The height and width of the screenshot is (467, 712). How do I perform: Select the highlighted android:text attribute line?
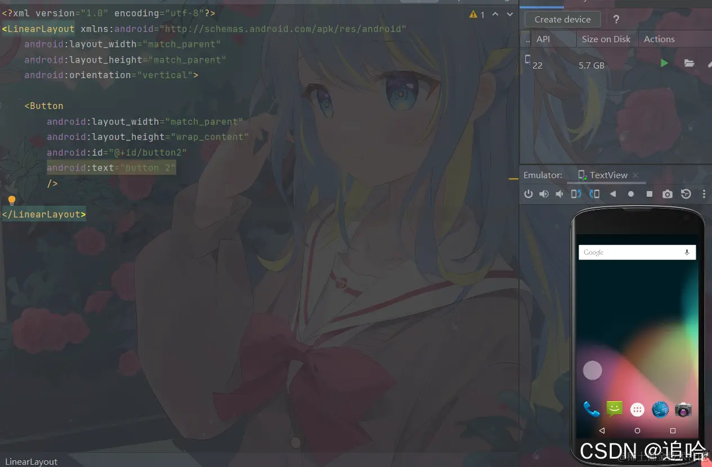pos(111,167)
